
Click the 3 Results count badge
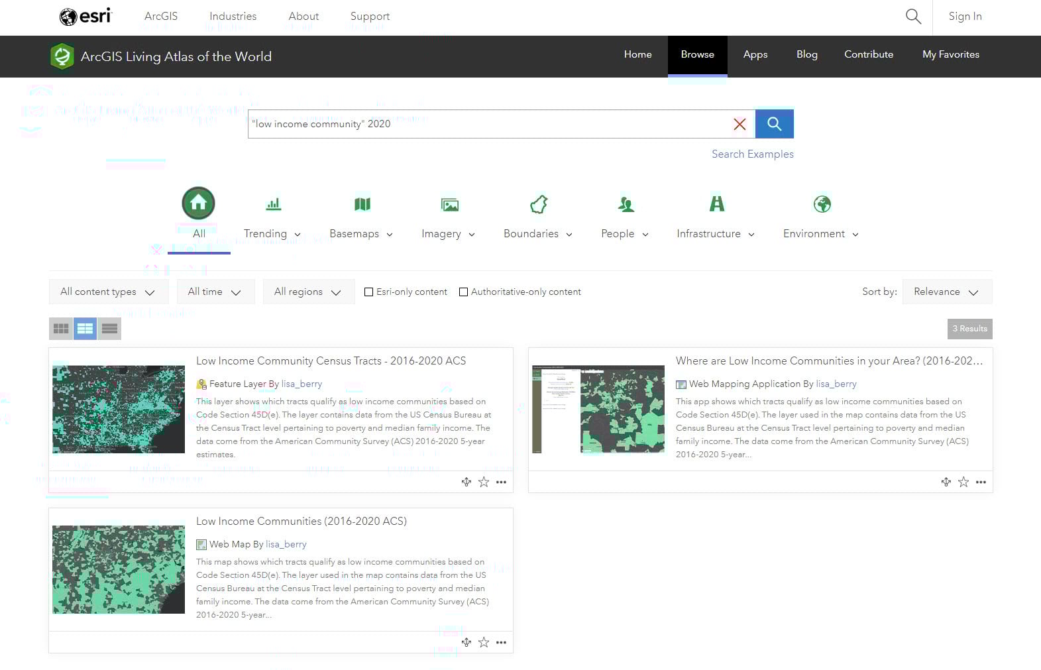(969, 329)
